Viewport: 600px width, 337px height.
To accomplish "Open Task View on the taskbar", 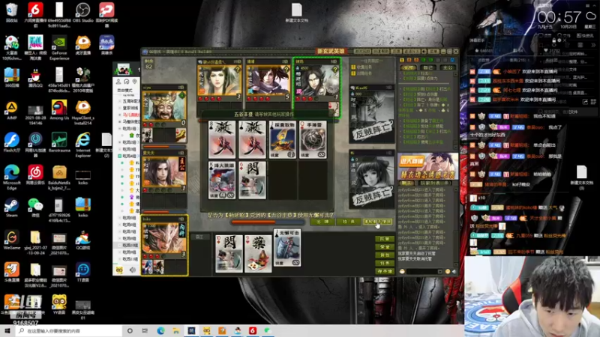I will (x=145, y=331).
